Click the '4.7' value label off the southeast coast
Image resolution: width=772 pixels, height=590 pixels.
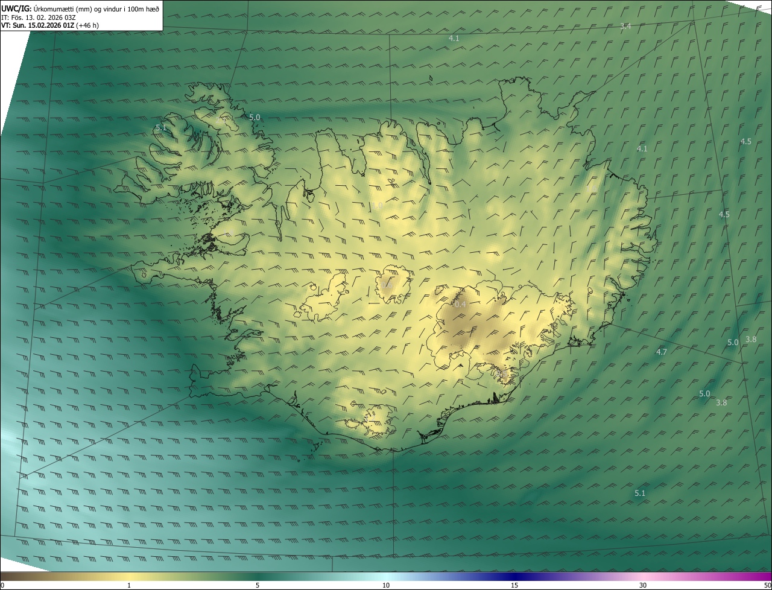tap(662, 352)
